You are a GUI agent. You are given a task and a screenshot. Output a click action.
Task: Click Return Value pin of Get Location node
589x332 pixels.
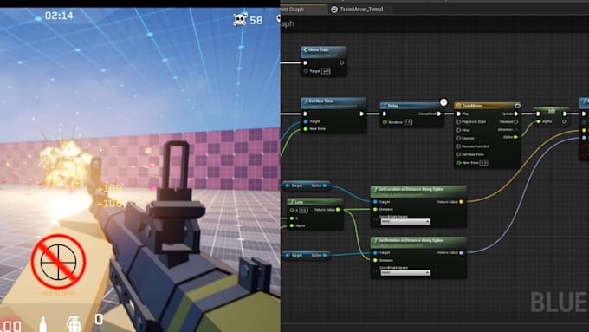tap(462, 202)
